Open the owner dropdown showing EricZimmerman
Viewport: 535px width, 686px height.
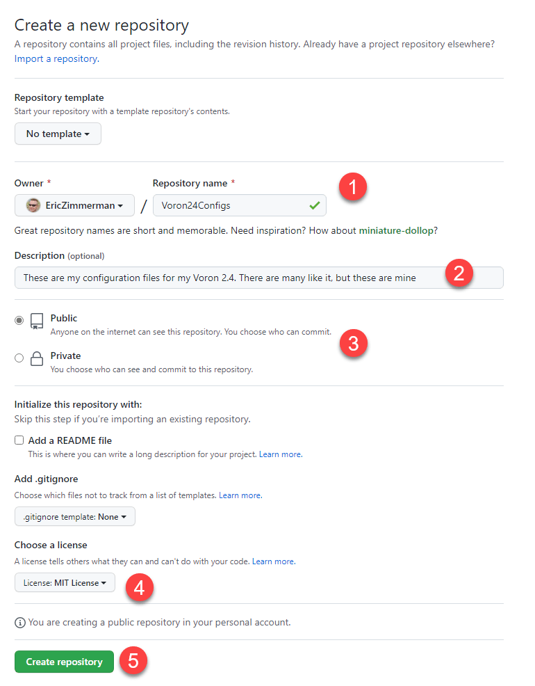74,205
